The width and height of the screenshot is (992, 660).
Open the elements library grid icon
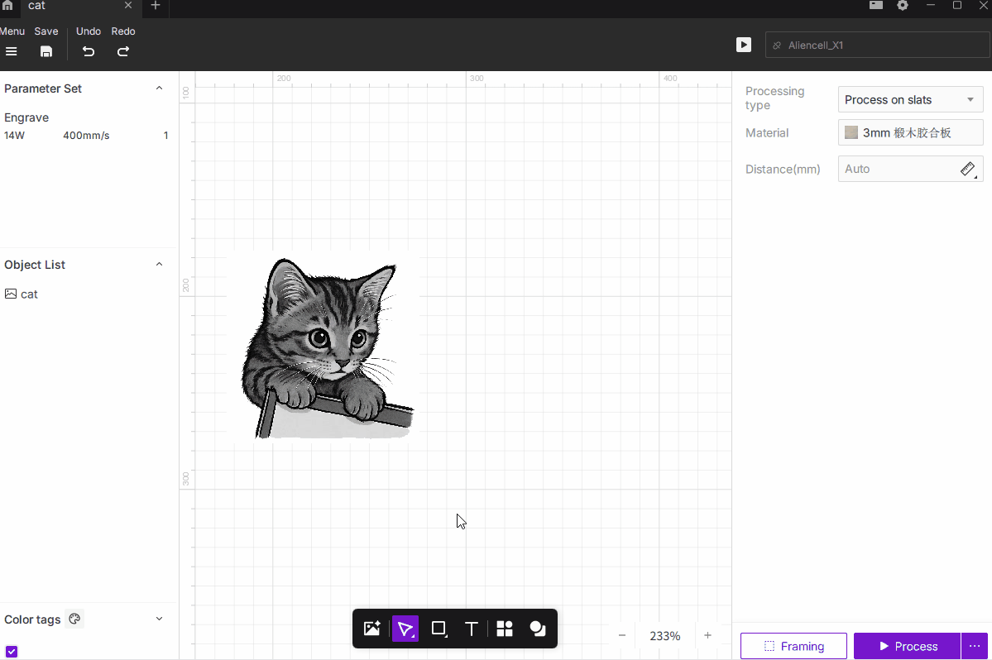505,629
